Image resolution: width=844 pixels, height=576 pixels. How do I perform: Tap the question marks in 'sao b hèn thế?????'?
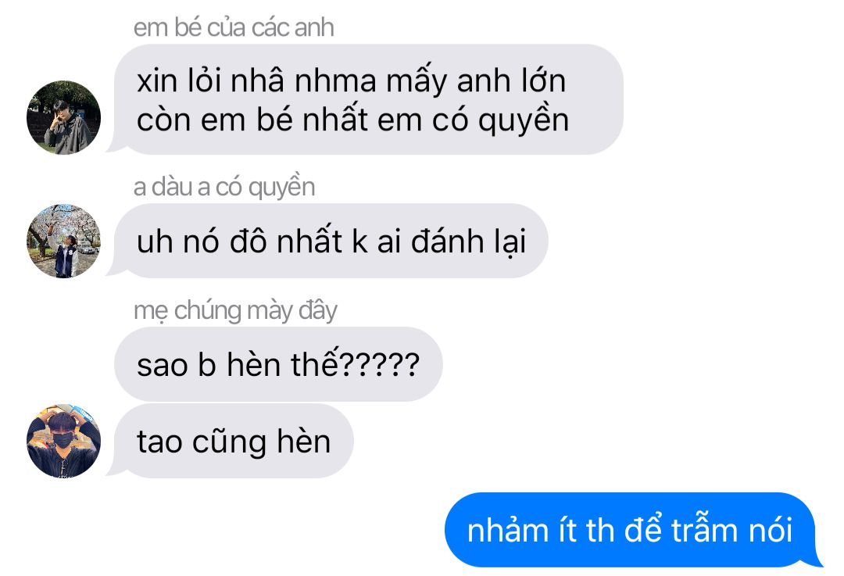tap(380, 365)
